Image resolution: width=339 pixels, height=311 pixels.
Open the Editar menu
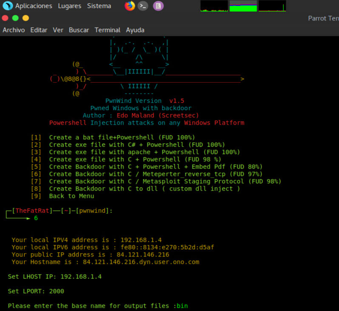(x=39, y=30)
